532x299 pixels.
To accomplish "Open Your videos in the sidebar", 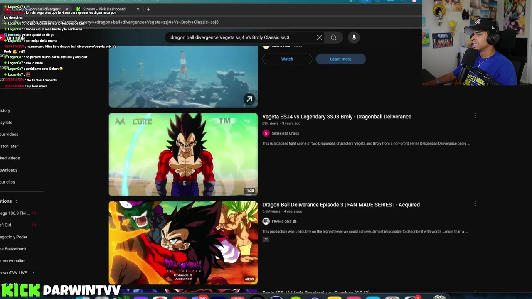I will pyautogui.click(x=9, y=134).
